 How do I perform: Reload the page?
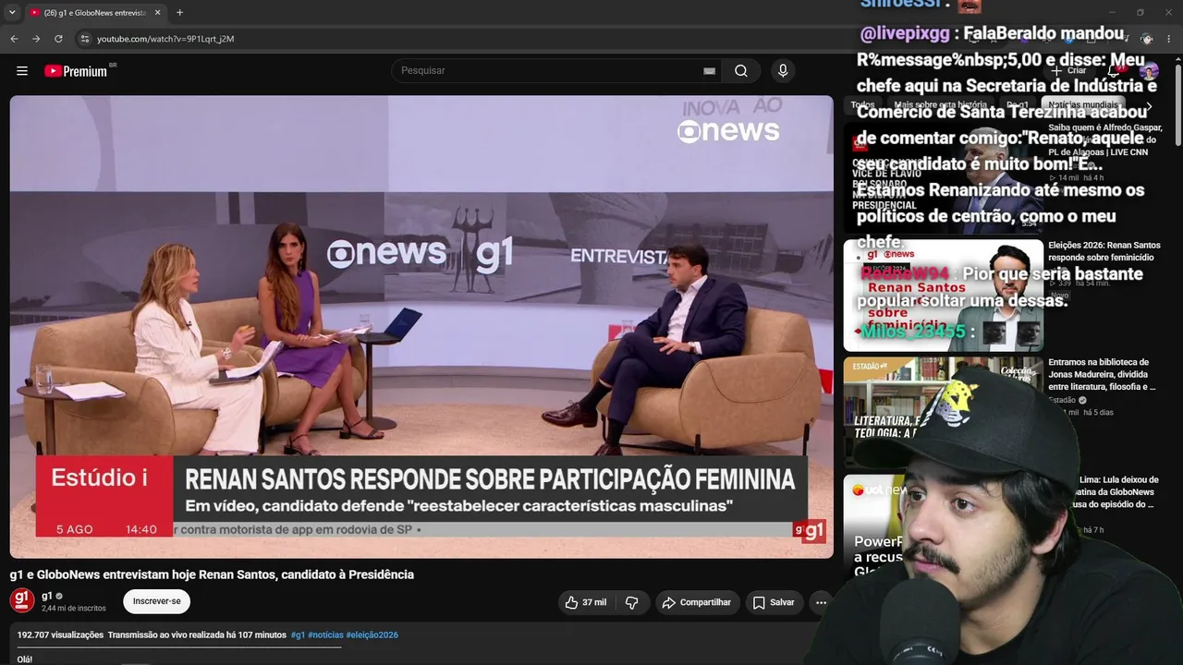58,39
